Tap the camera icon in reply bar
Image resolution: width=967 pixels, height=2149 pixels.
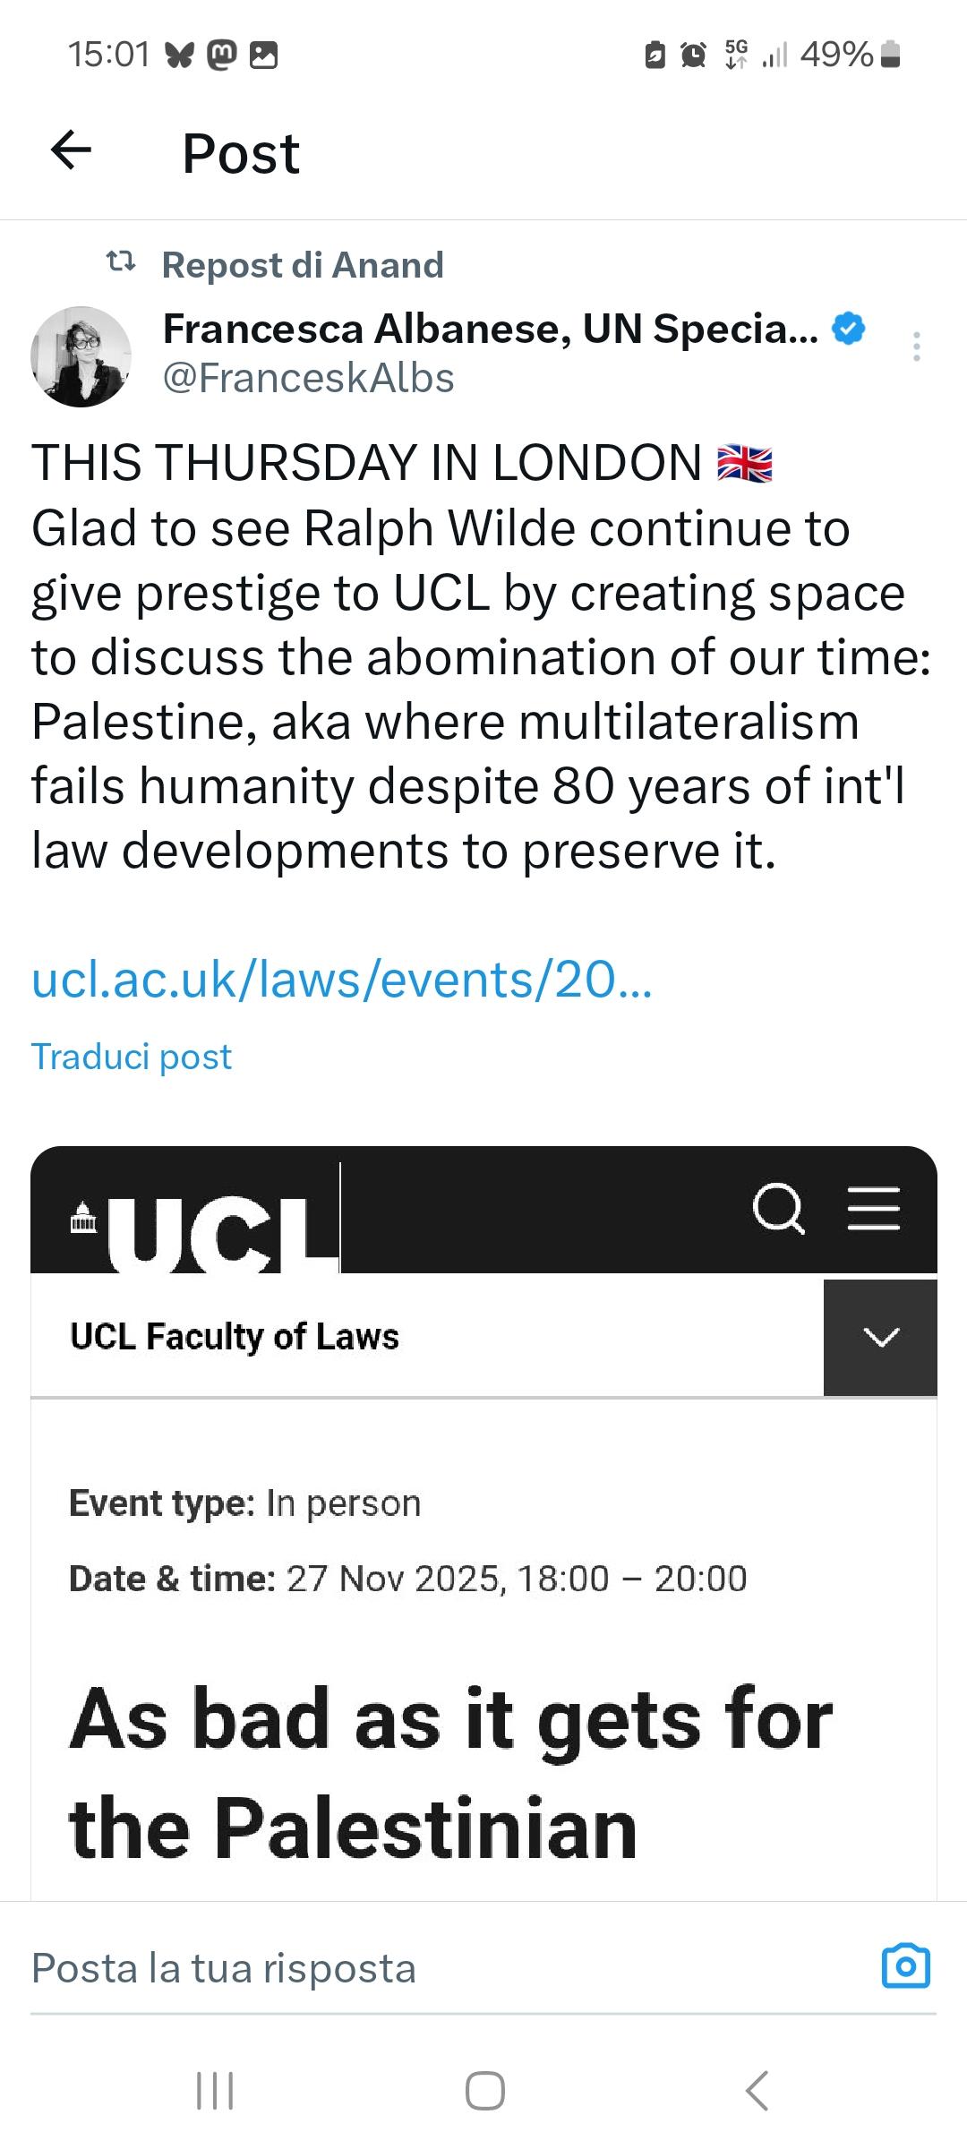[905, 1967]
